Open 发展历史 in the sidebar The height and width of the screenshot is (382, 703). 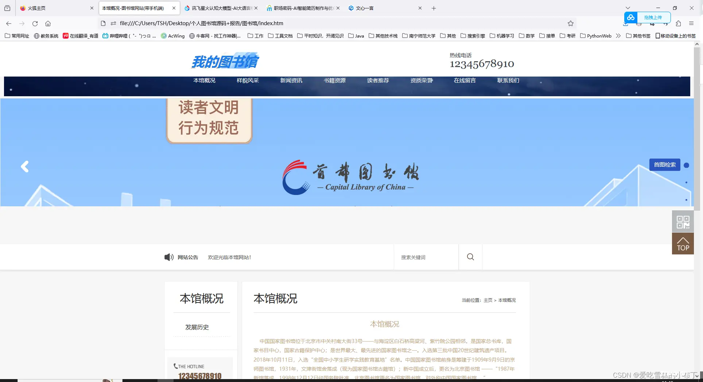click(x=197, y=327)
